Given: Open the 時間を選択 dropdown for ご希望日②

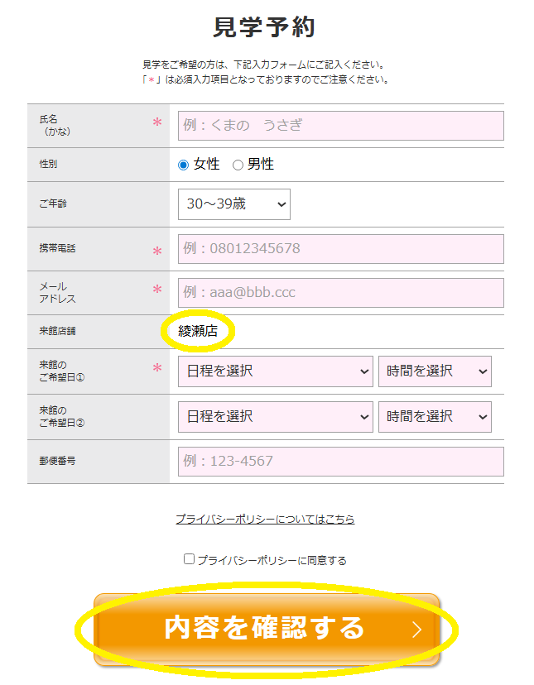Looking at the screenshot, I should [435, 416].
